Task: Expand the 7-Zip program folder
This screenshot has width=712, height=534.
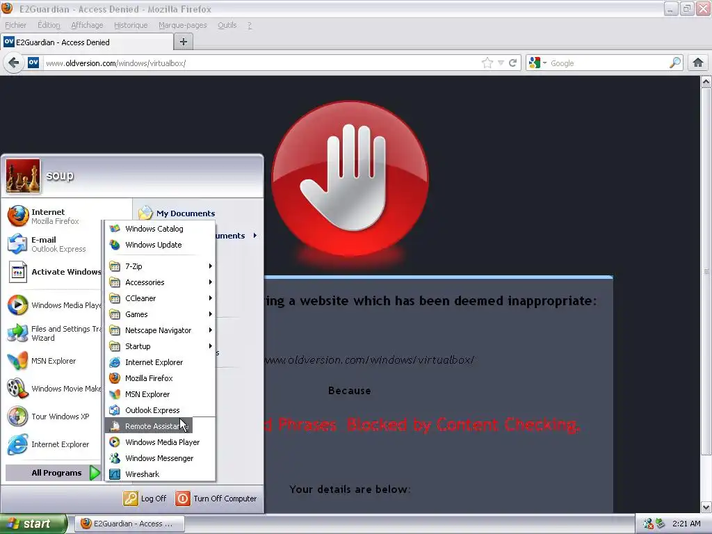Action: pos(160,266)
